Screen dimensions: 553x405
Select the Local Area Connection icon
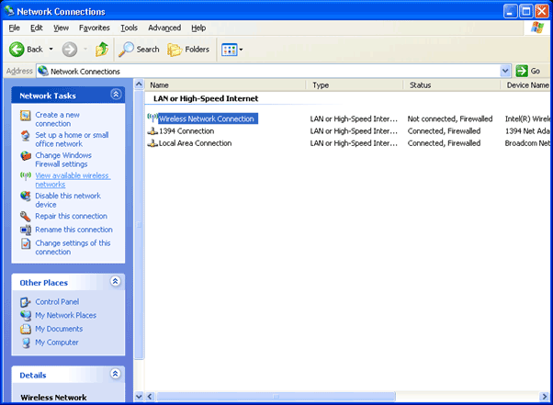(x=152, y=143)
